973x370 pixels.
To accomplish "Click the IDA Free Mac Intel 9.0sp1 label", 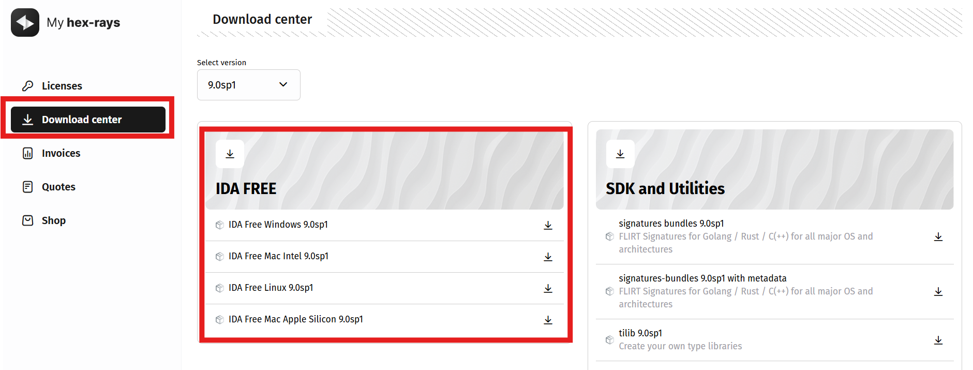I will (x=278, y=256).
